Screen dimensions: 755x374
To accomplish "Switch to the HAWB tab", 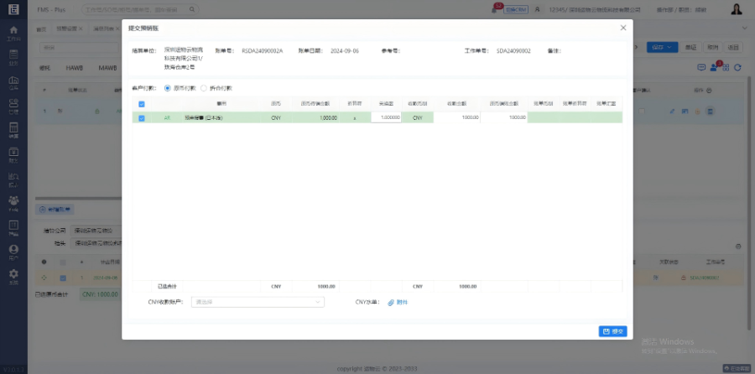I will [75, 67].
